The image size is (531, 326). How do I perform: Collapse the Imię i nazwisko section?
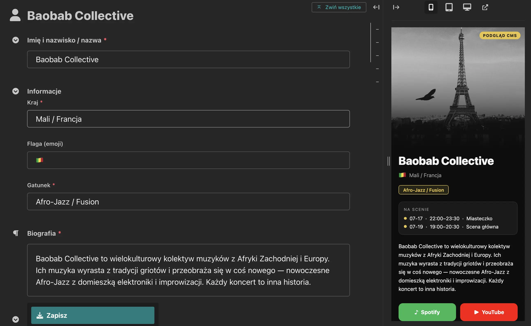[16, 40]
